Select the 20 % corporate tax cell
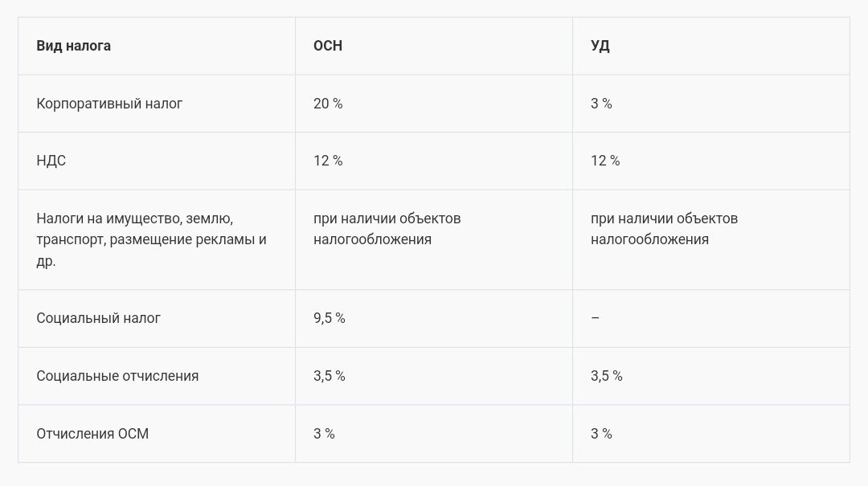The width and height of the screenshot is (868, 486). [328, 104]
